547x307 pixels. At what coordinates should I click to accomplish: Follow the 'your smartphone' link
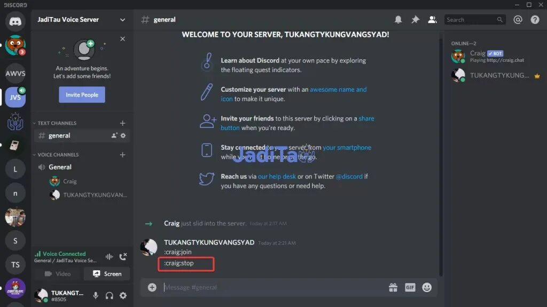[347, 148]
